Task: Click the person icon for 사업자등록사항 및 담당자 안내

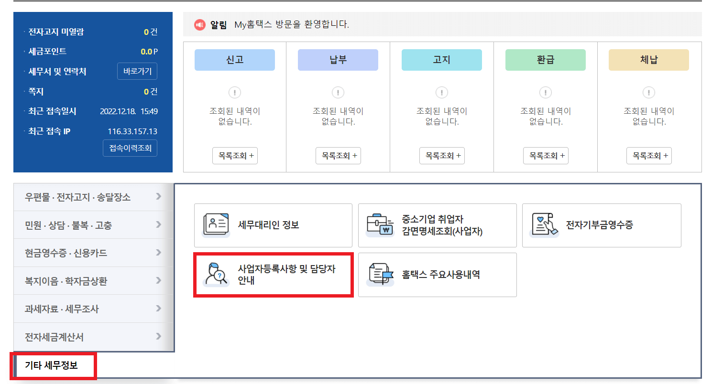Action: tap(216, 275)
